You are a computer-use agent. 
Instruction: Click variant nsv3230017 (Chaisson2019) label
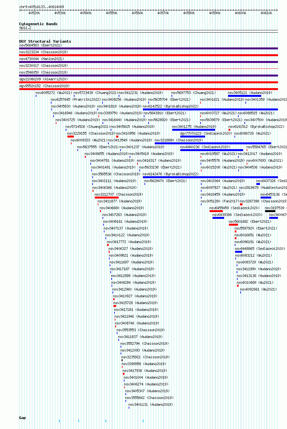pyautogui.click(x=44, y=66)
